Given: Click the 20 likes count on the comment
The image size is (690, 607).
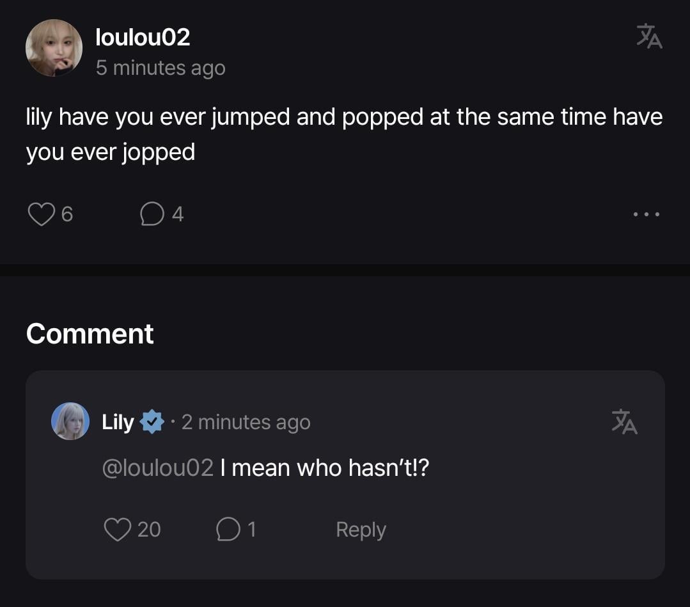Looking at the screenshot, I should coord(149,530).
